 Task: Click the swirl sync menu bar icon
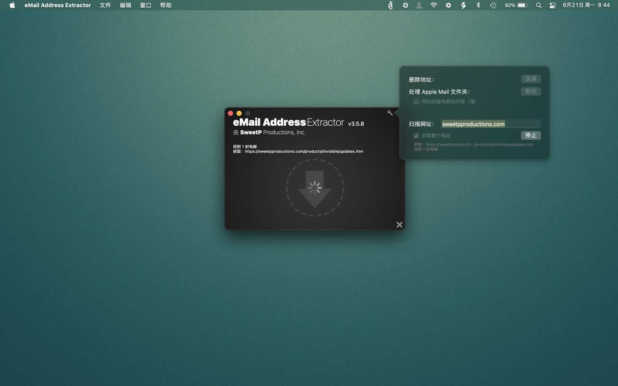click(405, 5)
